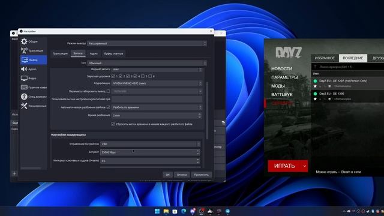Toggle audio track 3 checkbox

(x=128, y=76)
